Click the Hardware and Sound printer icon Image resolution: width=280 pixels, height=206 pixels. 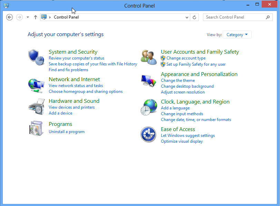pos(36,107)
